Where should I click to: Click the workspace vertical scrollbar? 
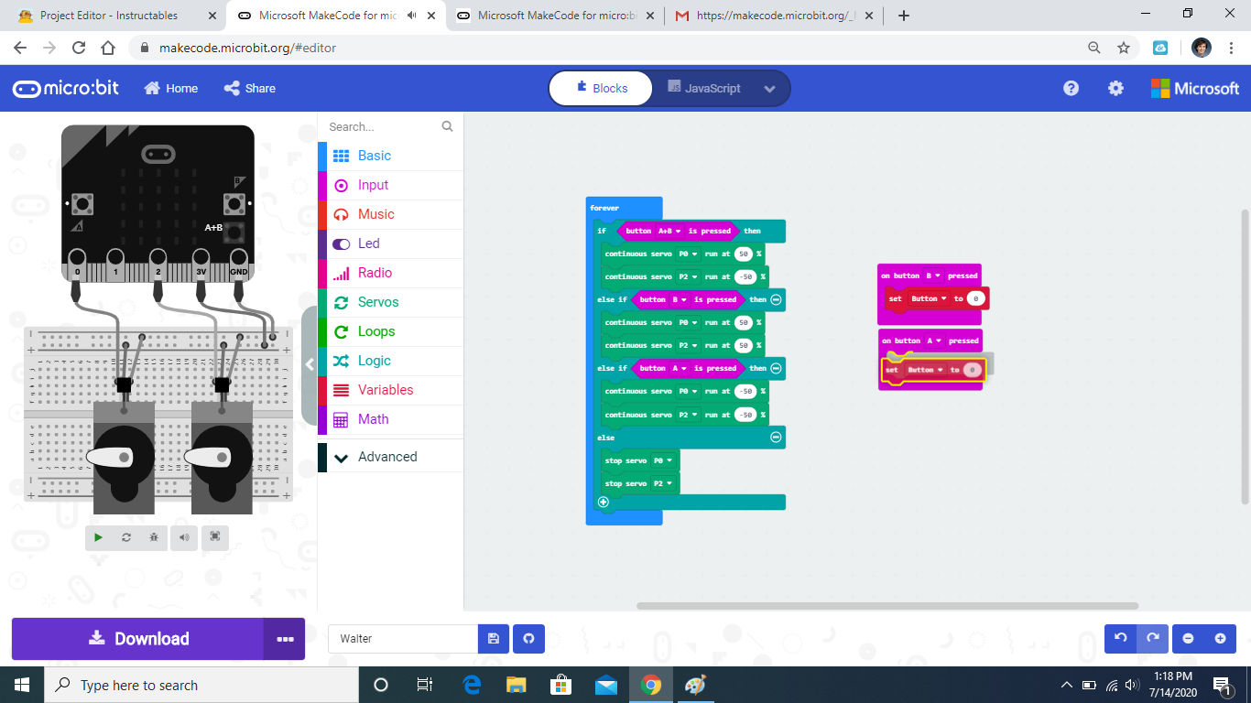1244,355
